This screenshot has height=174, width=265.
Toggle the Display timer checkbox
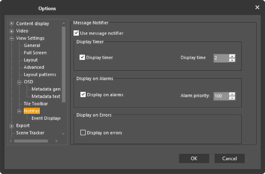click(82, 57)
